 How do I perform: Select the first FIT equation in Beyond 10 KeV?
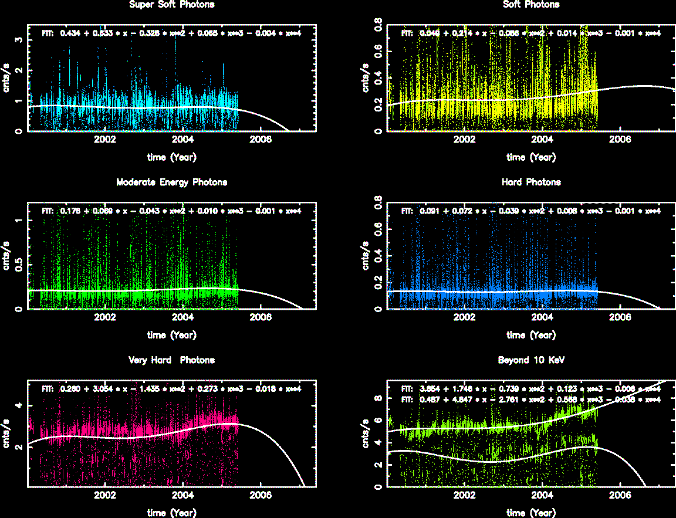pyautogui.click(x=531, y=389)
